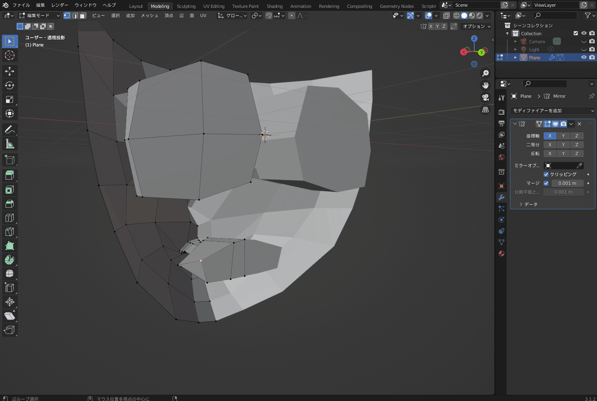Expand the Plane item in outliner
The width and height of the screenshot is (597, 401).
515,57
